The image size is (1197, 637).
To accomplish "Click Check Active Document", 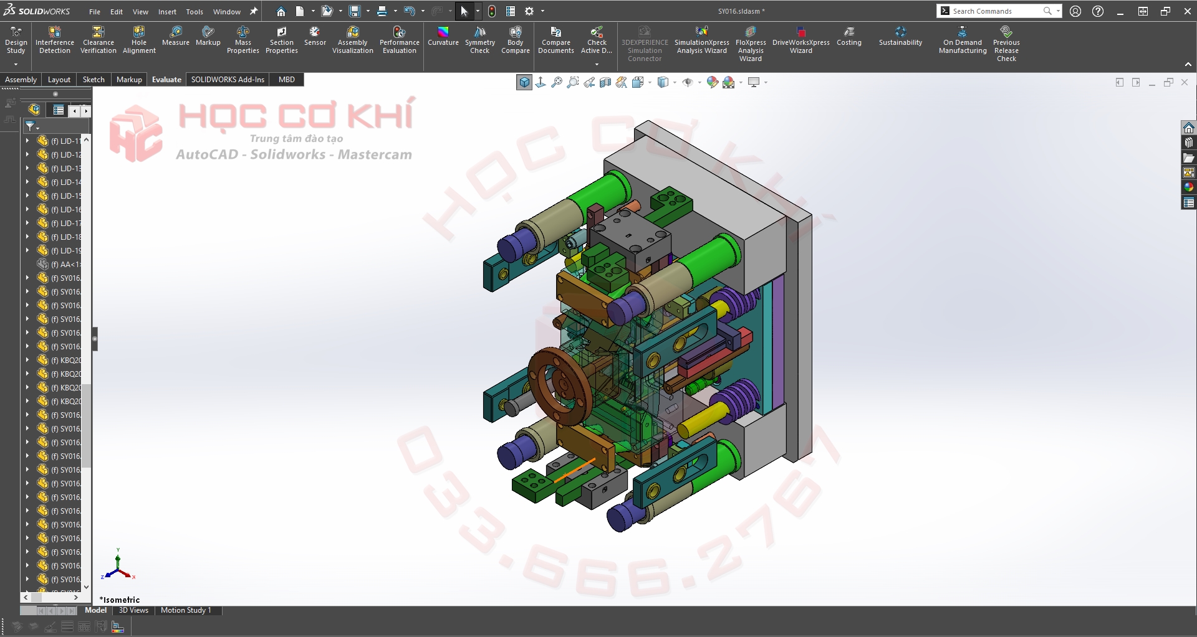I will click(x=597, y=40).
